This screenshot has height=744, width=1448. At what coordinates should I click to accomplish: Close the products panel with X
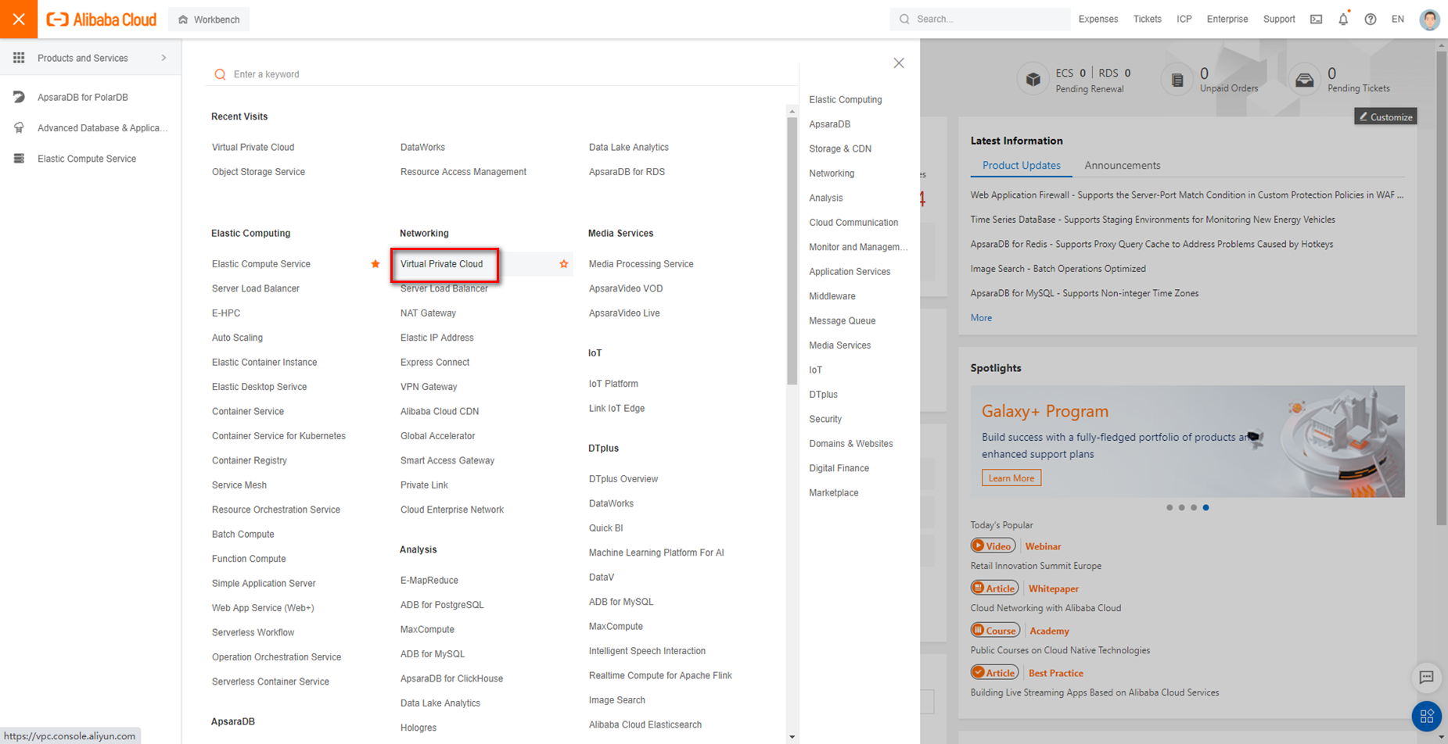(x=899, y=63)
